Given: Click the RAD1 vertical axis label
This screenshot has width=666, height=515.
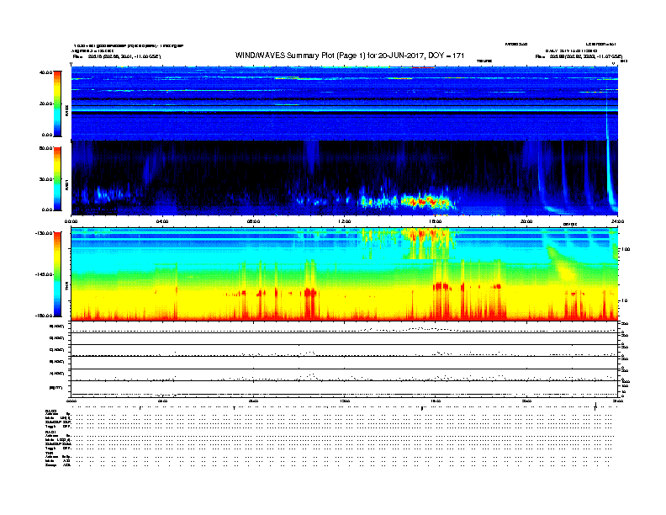Looking at the screenshot, I should [66, 184].
